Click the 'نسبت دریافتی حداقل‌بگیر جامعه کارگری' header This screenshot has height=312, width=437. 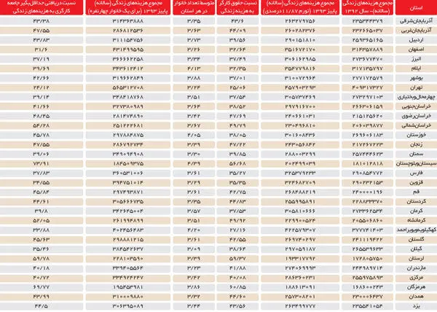[42, 7]
